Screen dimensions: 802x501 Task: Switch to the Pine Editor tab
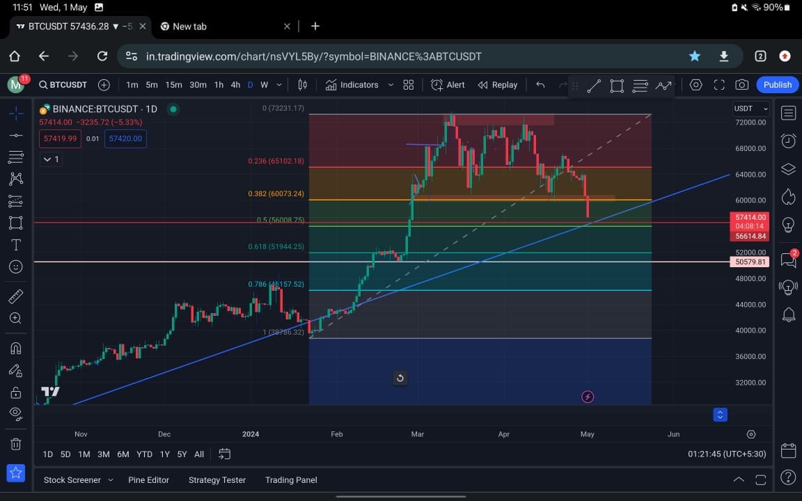(x=148, y=479)
